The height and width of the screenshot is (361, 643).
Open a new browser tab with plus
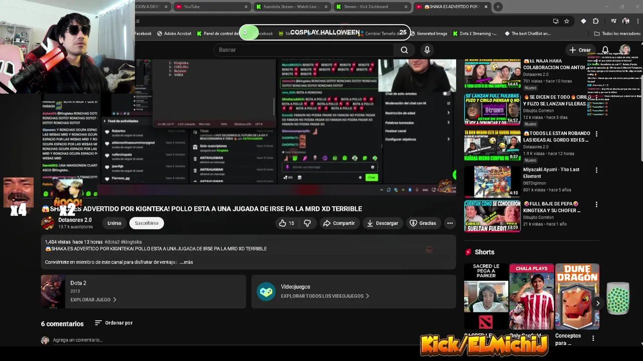coord(498,7)
